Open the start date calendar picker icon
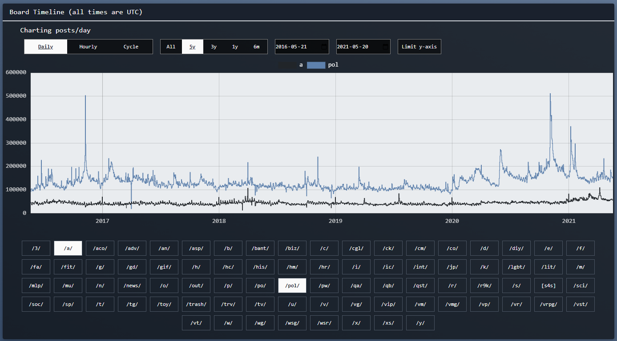 [324, 47]
